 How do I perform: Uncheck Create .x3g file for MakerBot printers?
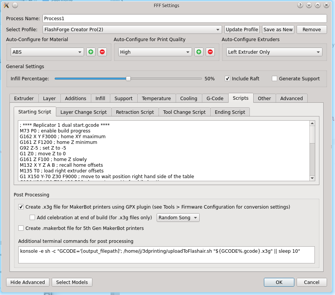21,207
